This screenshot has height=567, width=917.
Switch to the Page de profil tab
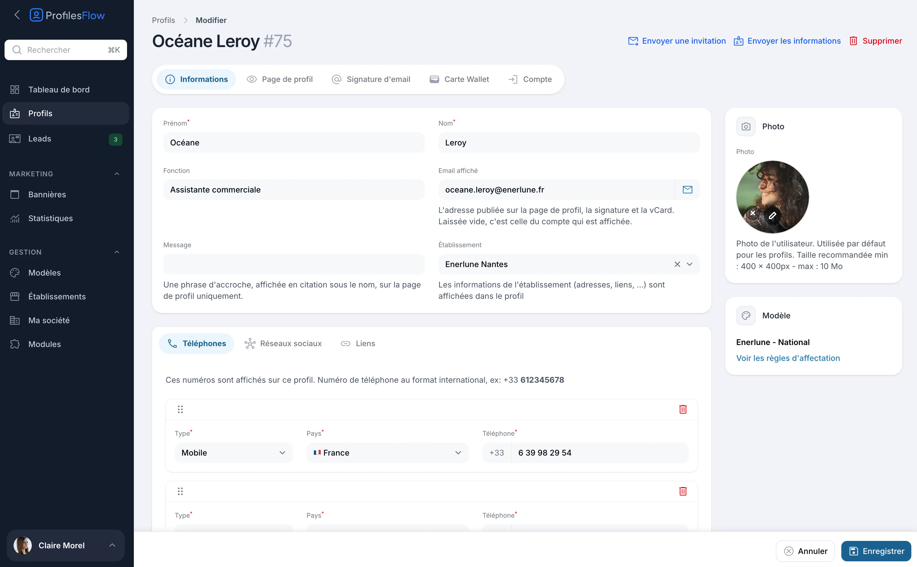point(280,79)
